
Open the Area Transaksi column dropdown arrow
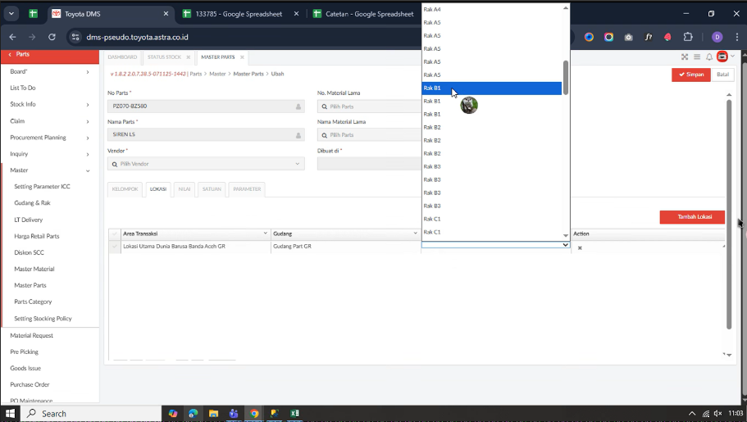[265, 234]
